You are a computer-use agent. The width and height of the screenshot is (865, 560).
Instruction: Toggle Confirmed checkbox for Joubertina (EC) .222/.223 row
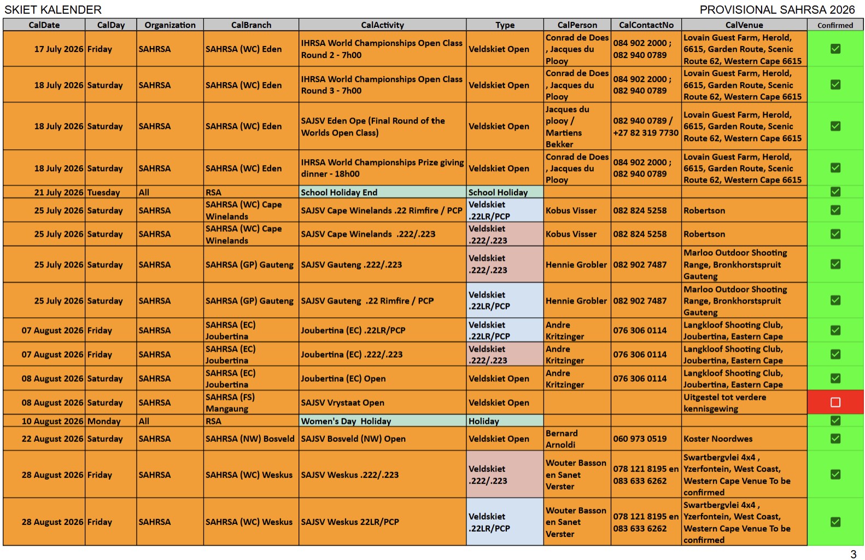pyautogui.click(x=835, y=354)
